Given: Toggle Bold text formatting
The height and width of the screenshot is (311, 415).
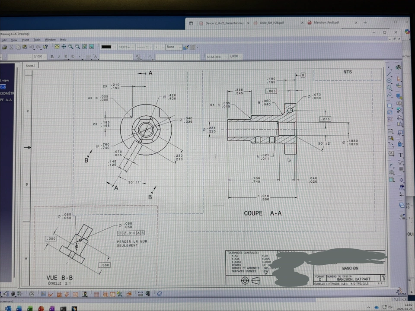Looking at the screenshot, I should click(52, 57).
